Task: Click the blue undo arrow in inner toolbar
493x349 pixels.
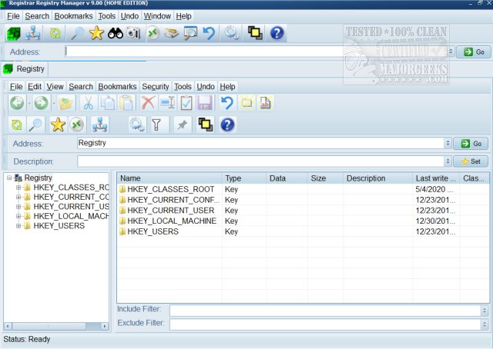Action: click(226, 103)
